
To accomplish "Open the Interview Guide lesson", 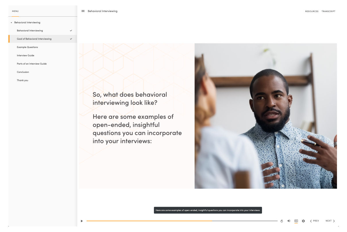I will coord(43,56).
